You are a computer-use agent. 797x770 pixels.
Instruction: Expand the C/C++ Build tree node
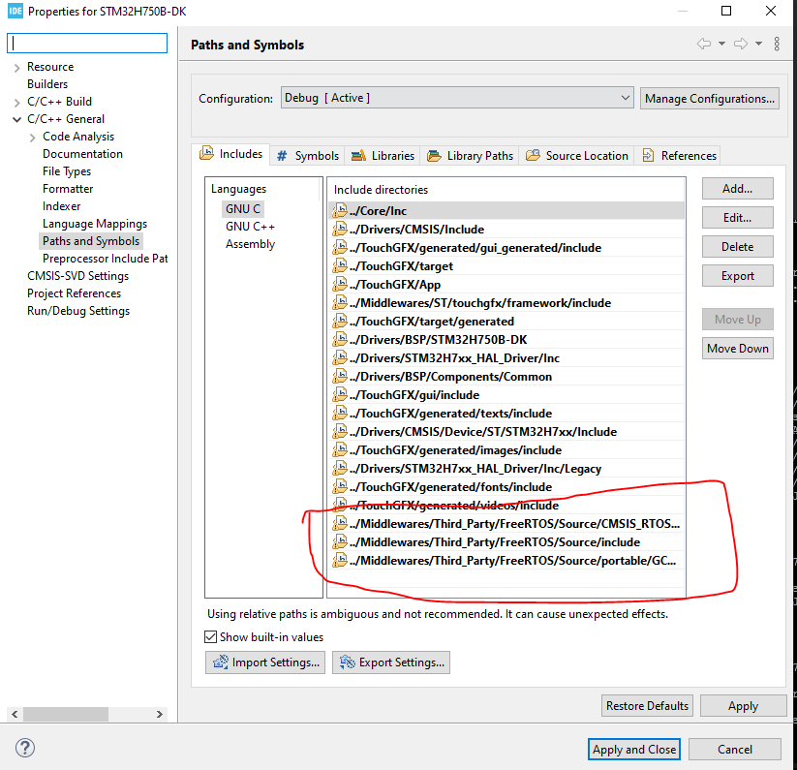pos(17,102)
